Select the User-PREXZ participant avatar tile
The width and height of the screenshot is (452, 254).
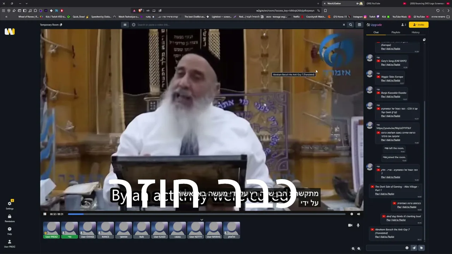click(52, 230)
